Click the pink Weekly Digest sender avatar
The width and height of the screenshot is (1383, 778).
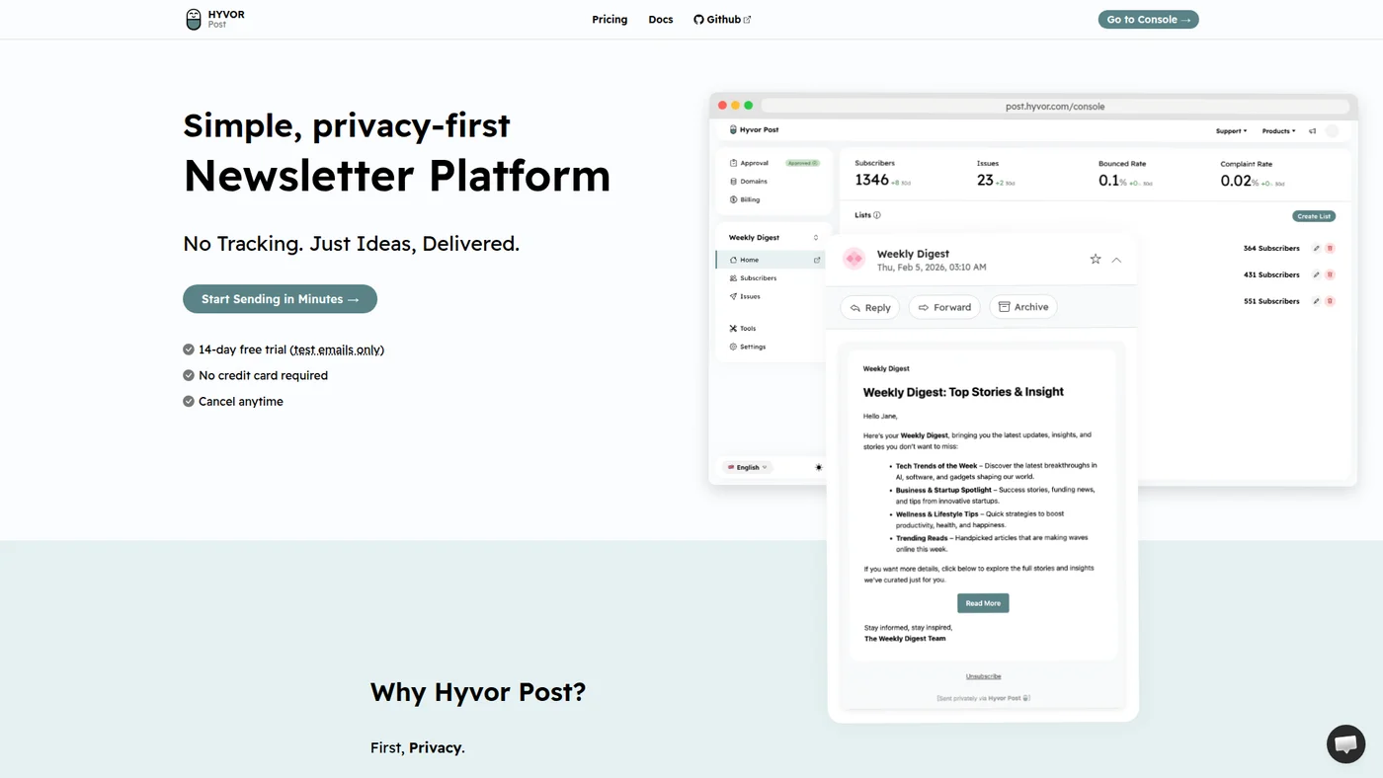point(854,259)
